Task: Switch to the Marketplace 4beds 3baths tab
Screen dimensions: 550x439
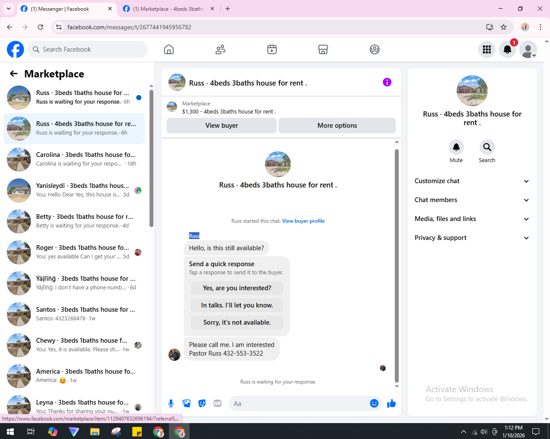Action: pyautogui.click(x=168, y=9)
